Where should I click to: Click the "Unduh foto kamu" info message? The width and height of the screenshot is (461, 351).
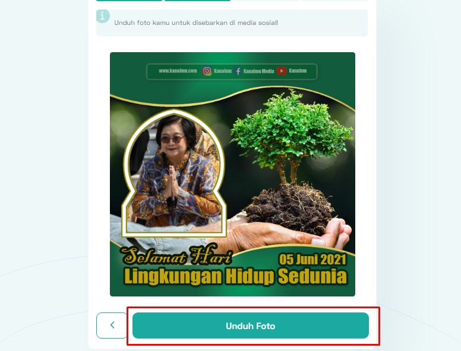[196, 23]
